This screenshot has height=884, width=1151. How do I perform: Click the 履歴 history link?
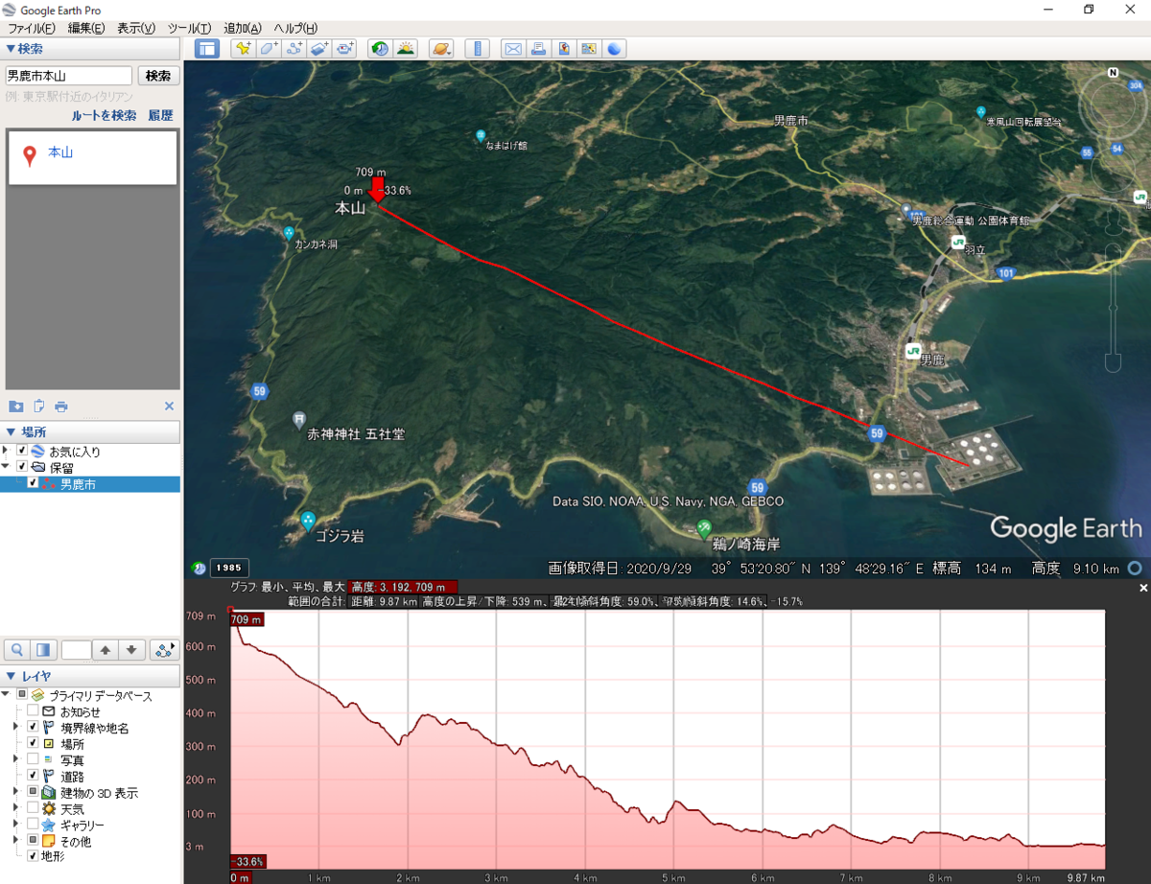coord(160,115)
